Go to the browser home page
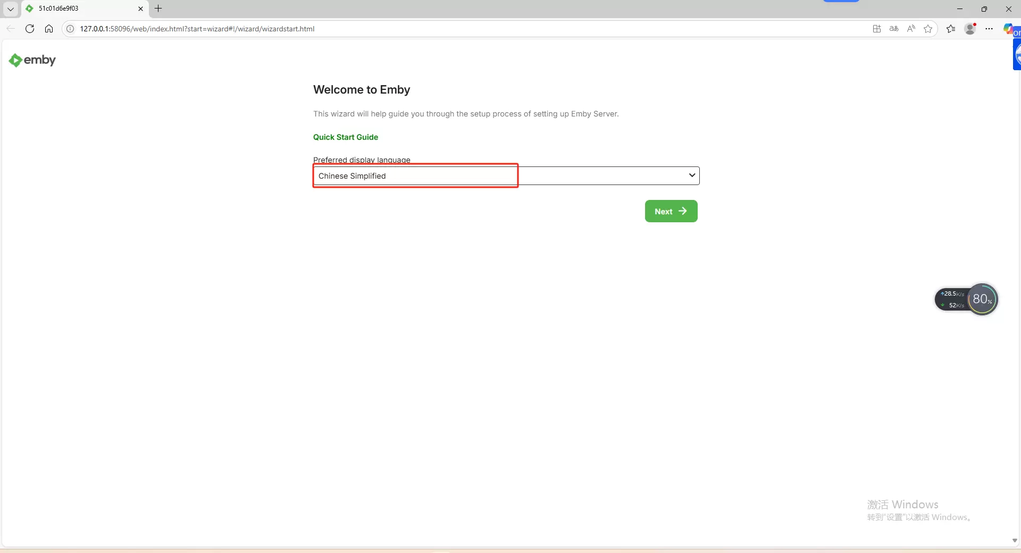Screen dimensions: 1021x553 [x=49, y=29]
